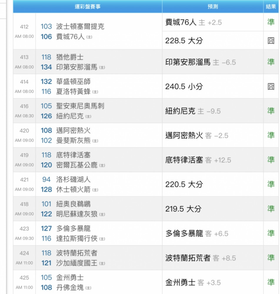280x294 pixels.
Task: Click game number 425 cell
Action: 24,282
